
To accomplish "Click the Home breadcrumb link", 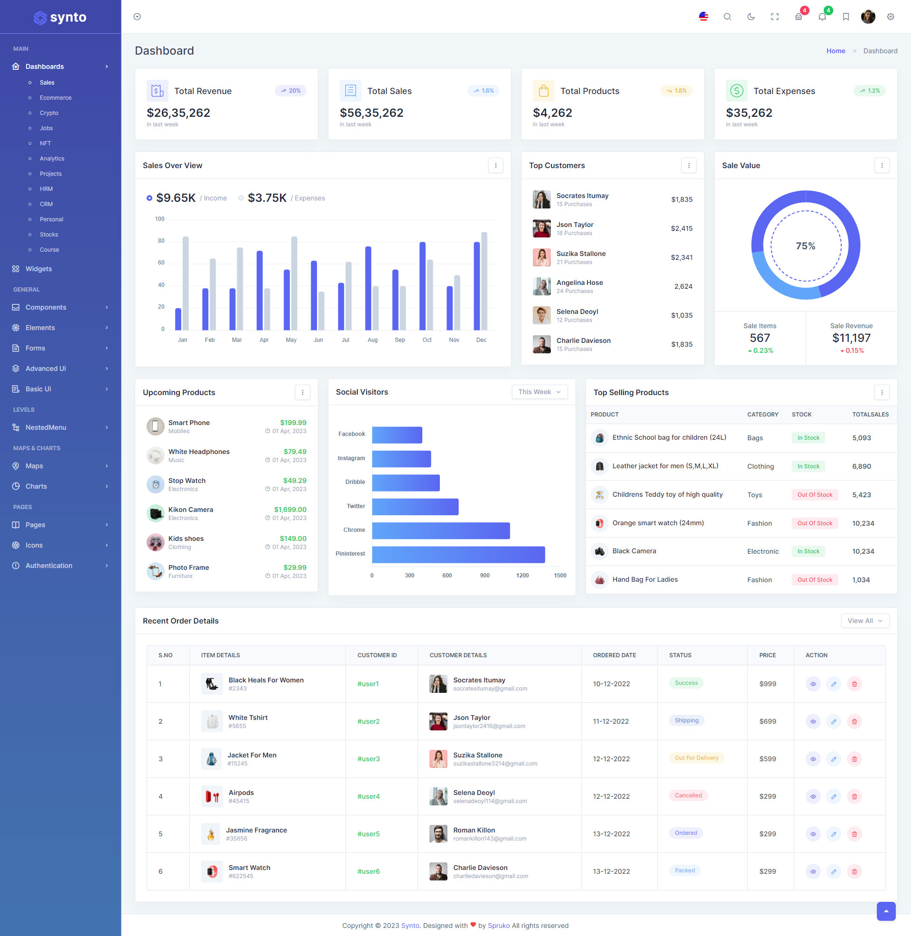I will click(x=836, y=51).
